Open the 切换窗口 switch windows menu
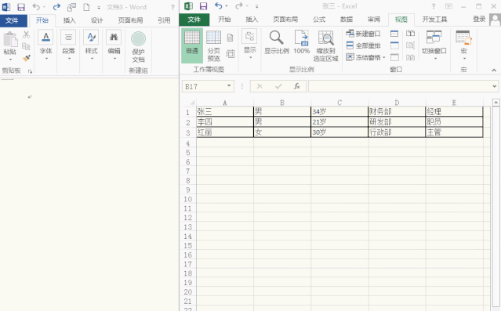 pos(434,45)
